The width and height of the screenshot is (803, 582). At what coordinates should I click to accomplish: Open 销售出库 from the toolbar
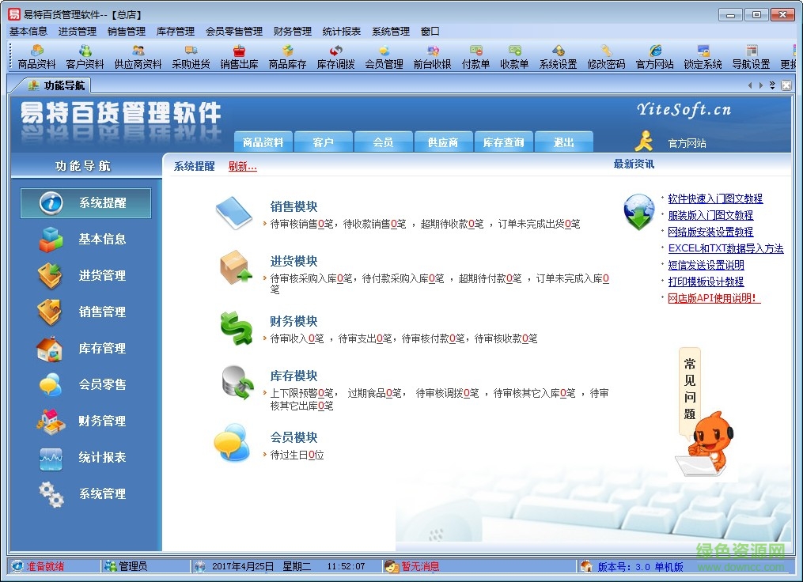tap(238, 59)
